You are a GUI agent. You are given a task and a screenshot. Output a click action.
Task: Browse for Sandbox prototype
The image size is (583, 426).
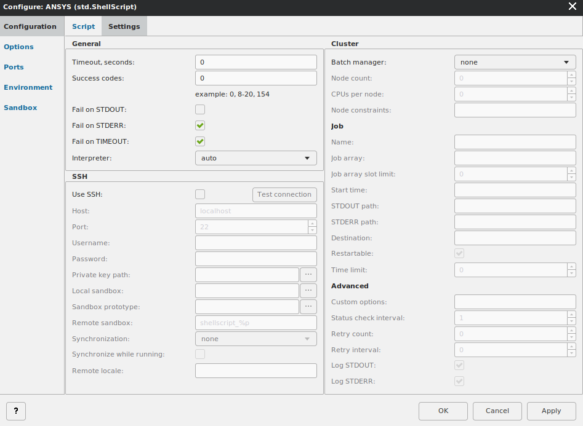[308, 306]
